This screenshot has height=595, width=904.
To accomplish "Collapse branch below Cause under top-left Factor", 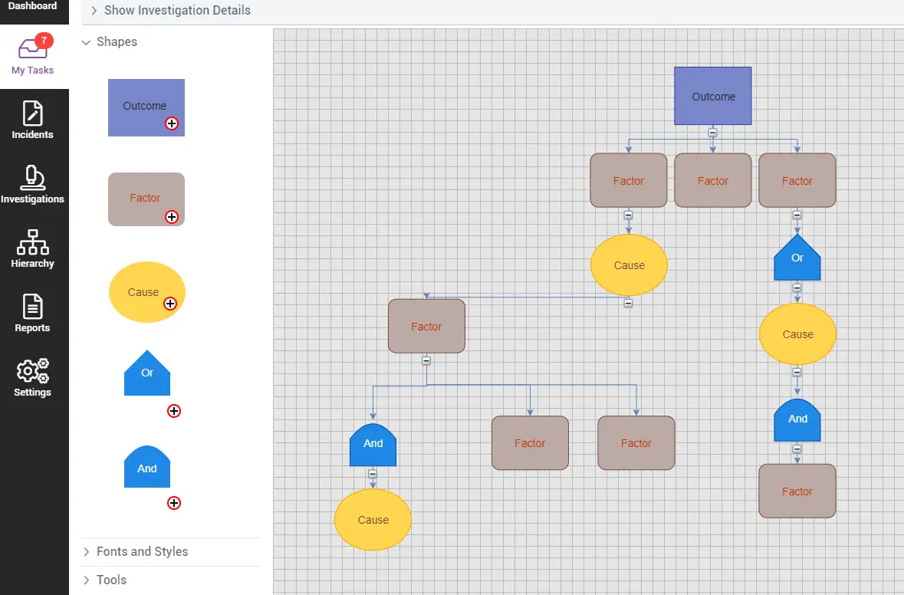I will coord(629,304).
